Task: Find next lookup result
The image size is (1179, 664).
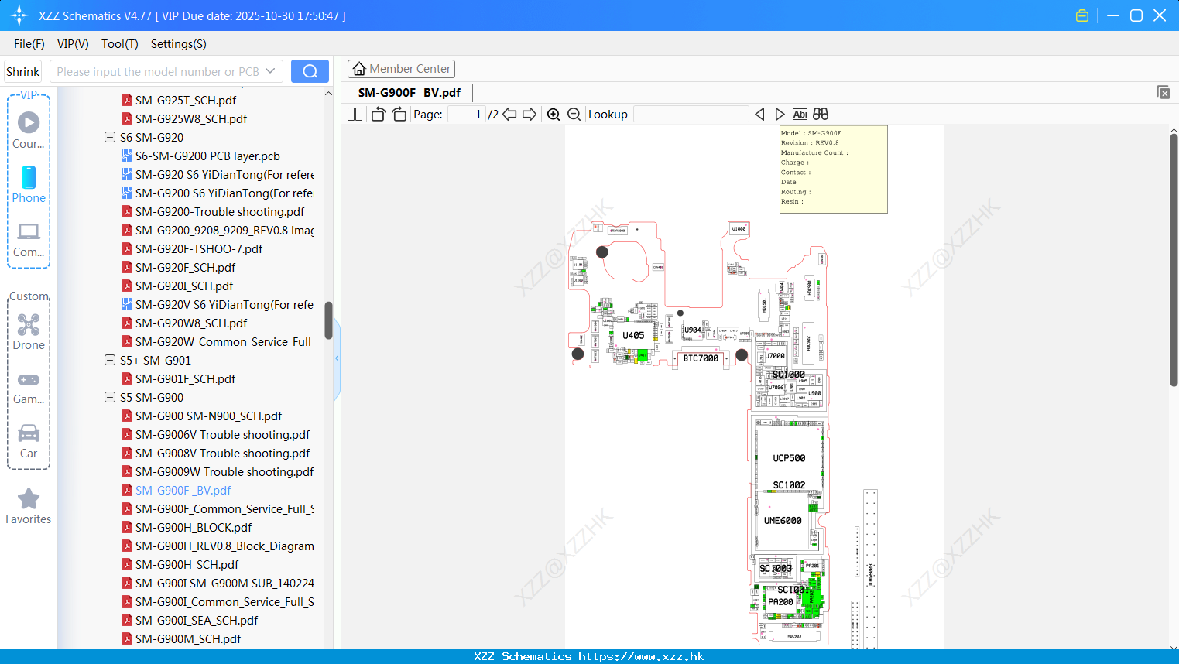Action: pyautogui.click(x=780, y=114)
